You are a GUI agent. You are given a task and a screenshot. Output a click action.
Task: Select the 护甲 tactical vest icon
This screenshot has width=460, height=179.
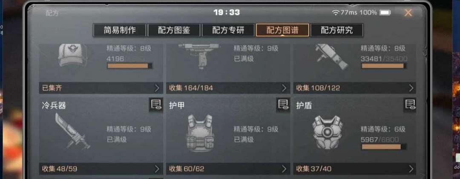[x=200, y=133]
